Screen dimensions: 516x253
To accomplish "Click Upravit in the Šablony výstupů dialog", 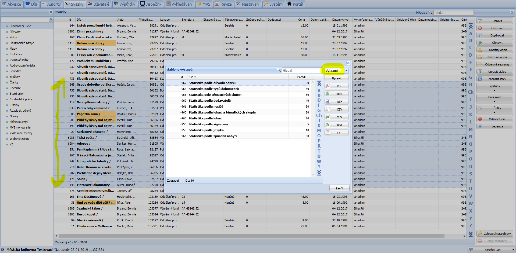I will (337, 78).
